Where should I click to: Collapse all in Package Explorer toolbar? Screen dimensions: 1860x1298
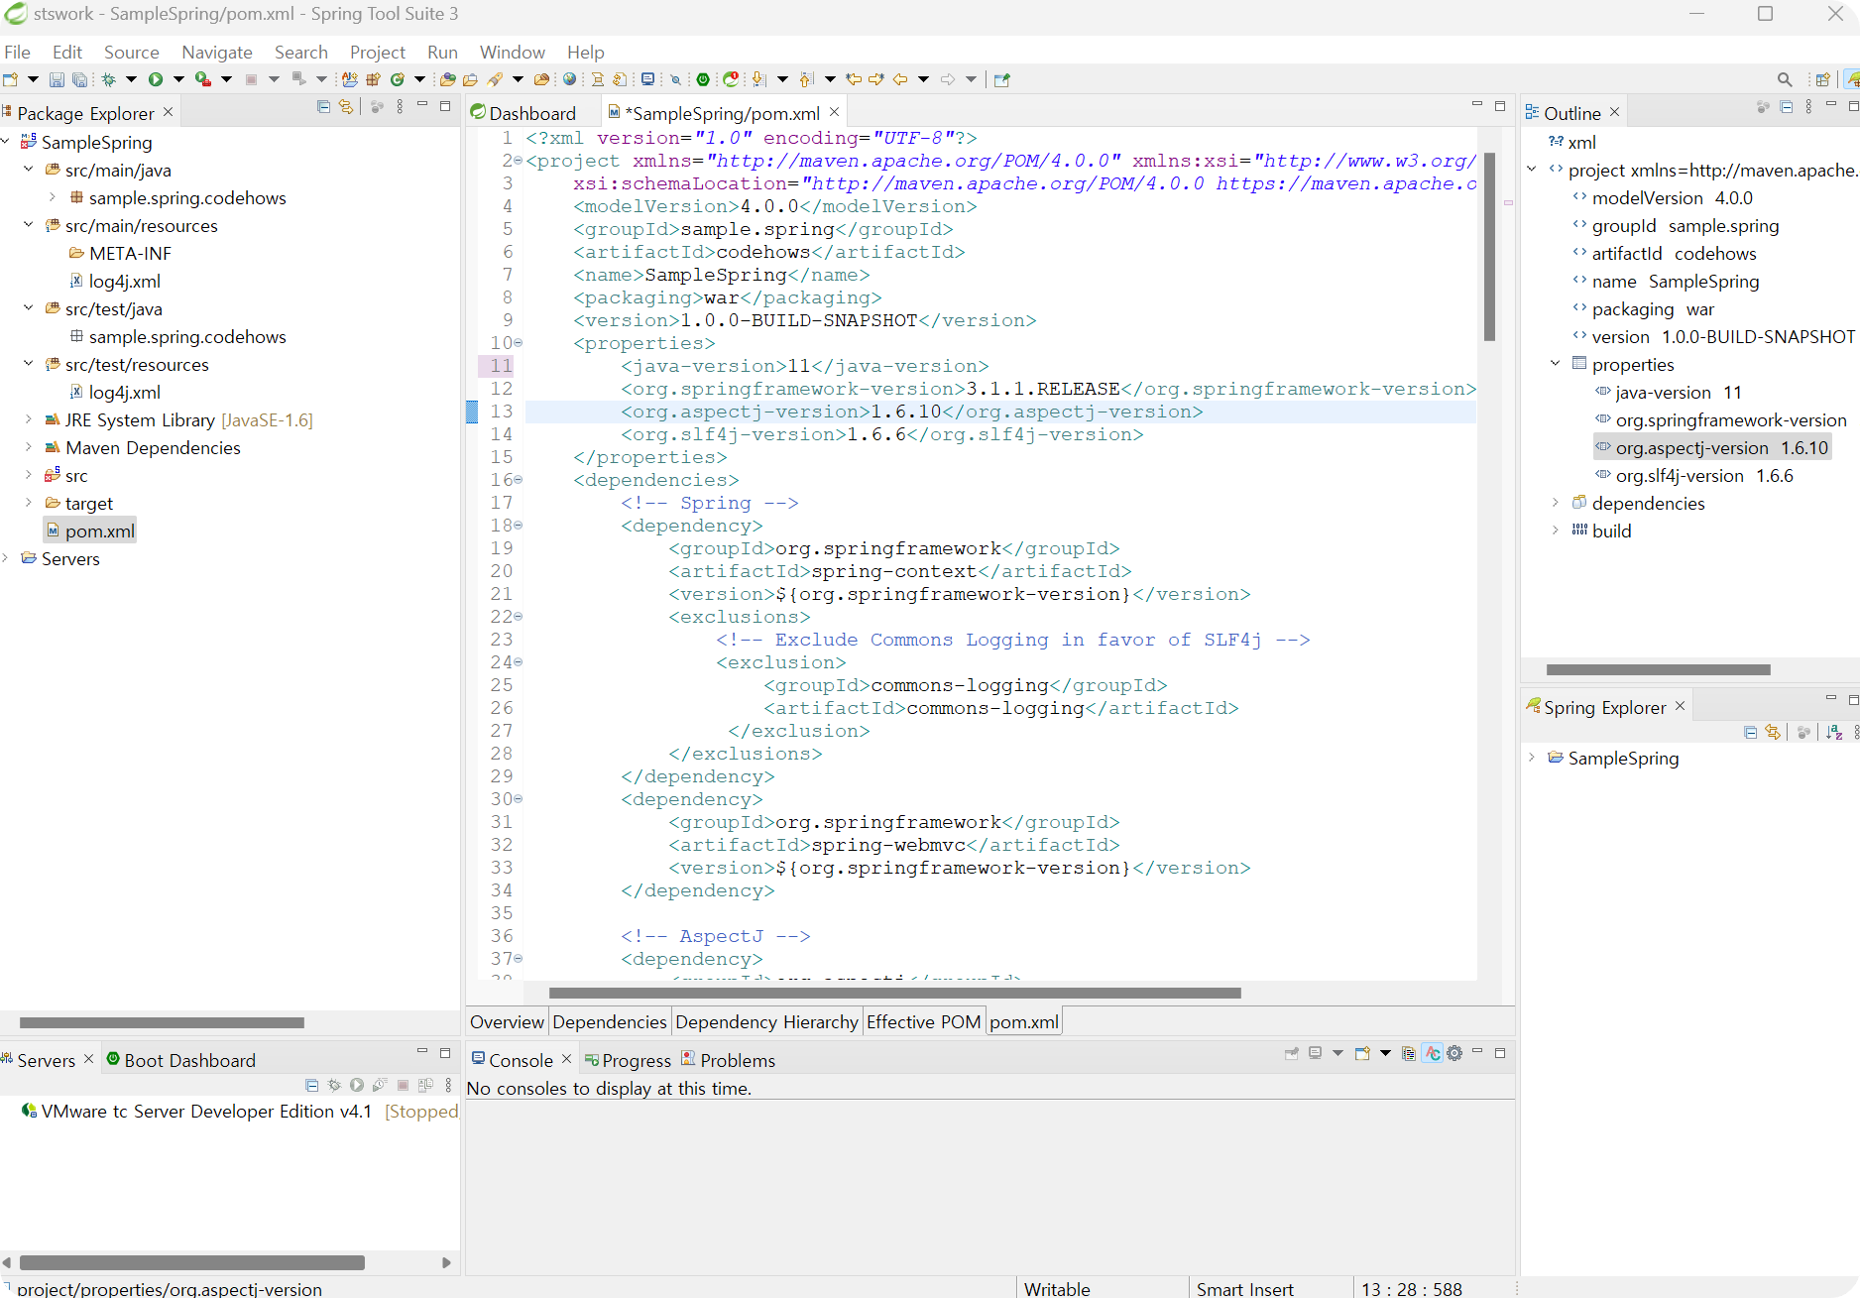pyautogui.click(x=323, y=107)
